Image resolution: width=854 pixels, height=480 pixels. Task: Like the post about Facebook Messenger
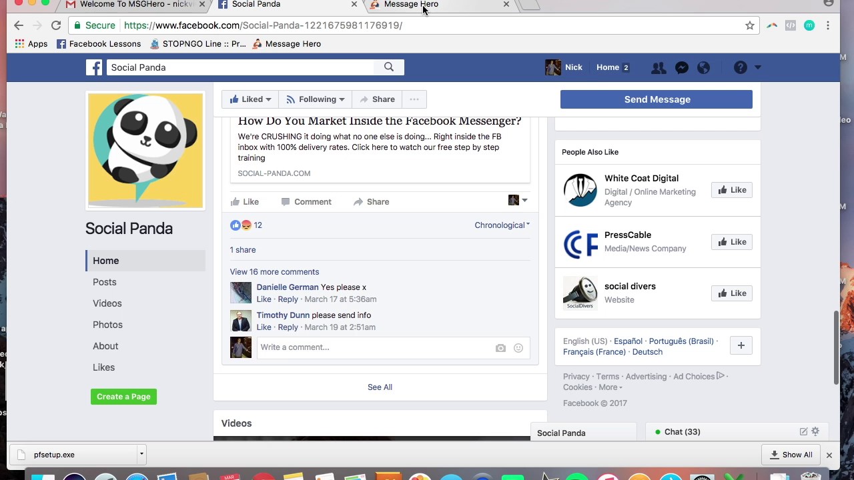(x=244, y=202)
